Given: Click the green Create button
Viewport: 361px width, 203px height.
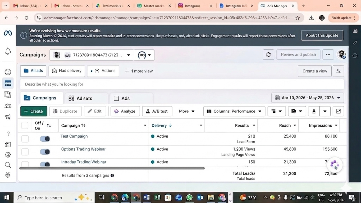Looking at the screenshot, I should [34, 111].
